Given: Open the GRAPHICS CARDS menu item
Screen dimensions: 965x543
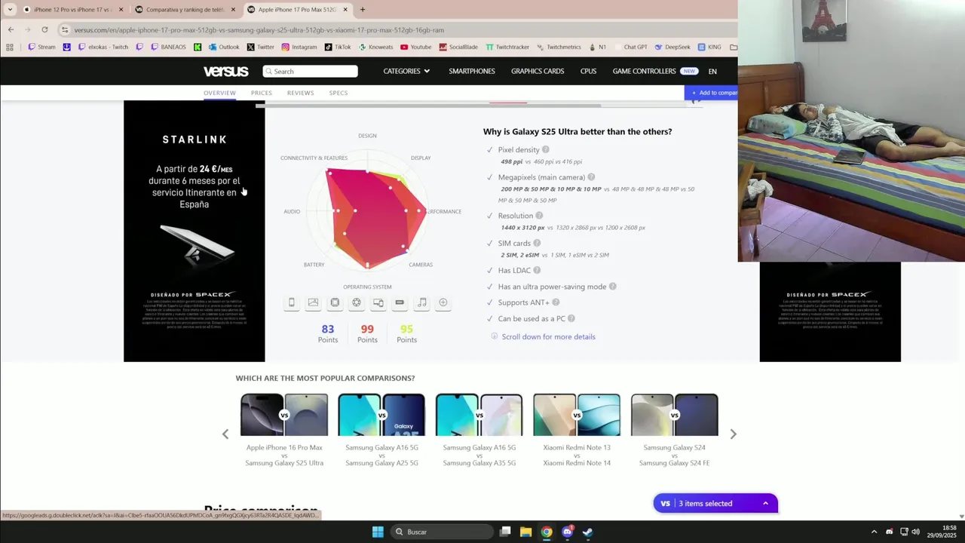Looking at the screenshot, I should point(538,71).
